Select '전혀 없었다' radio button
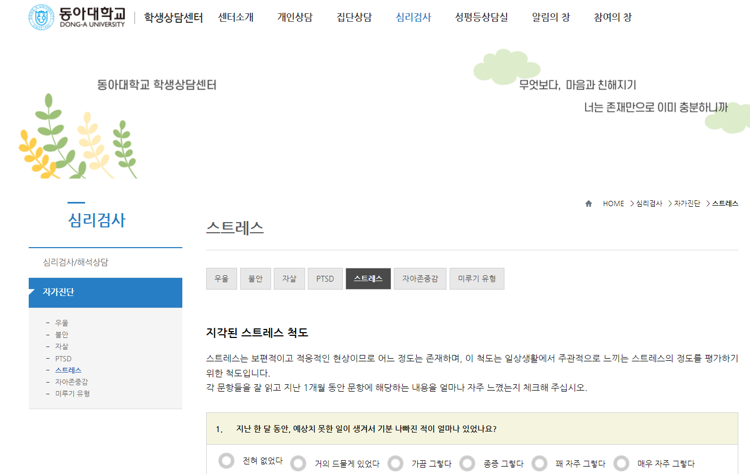Image resolution: width=750 pixels, height=474 pixels. 226,461
